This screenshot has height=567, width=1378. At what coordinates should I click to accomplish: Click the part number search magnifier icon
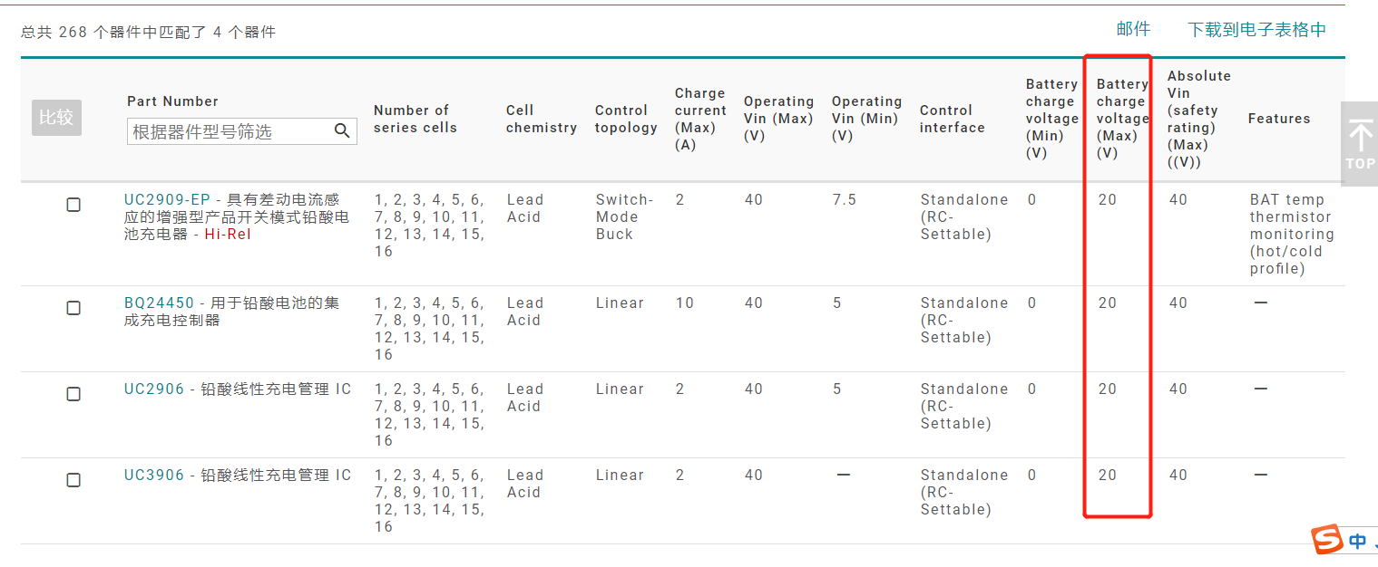(x=342, y=131)
